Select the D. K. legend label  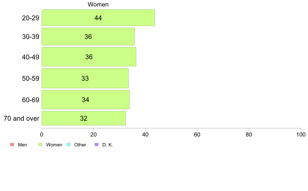click(108, 145)
